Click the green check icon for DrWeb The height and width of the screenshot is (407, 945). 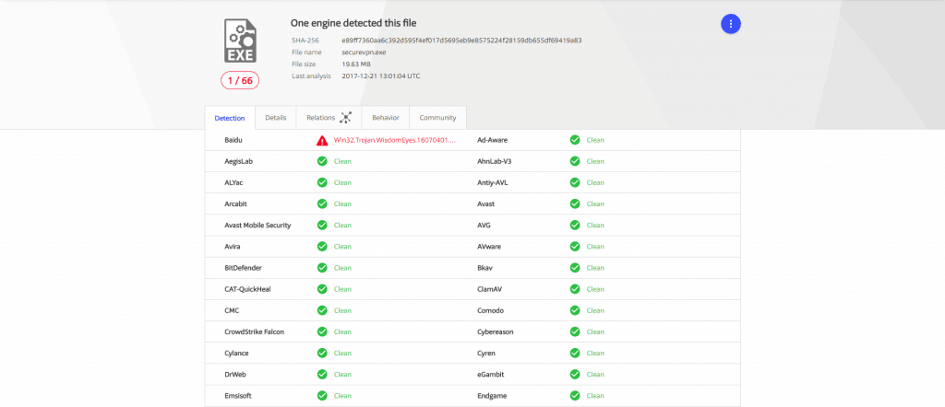click(x=322, y=374)
